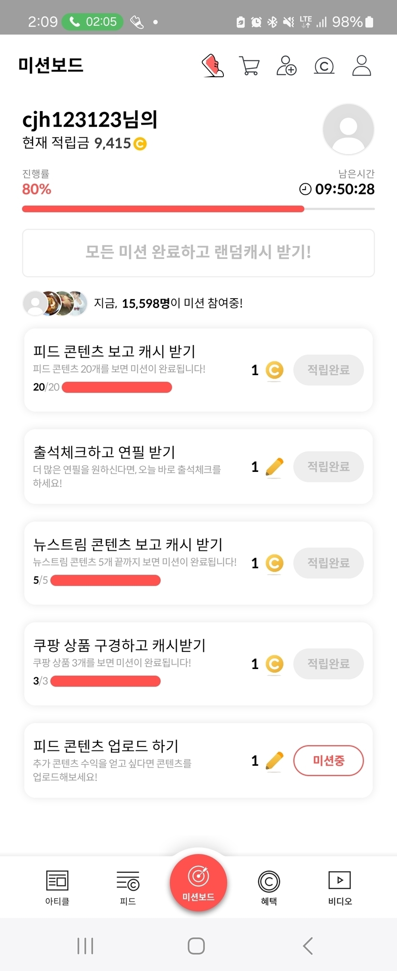Tap 모든 미션 완료하고 랜덤캐시 받기 button
397x971 pixels.
click(198, 252)
